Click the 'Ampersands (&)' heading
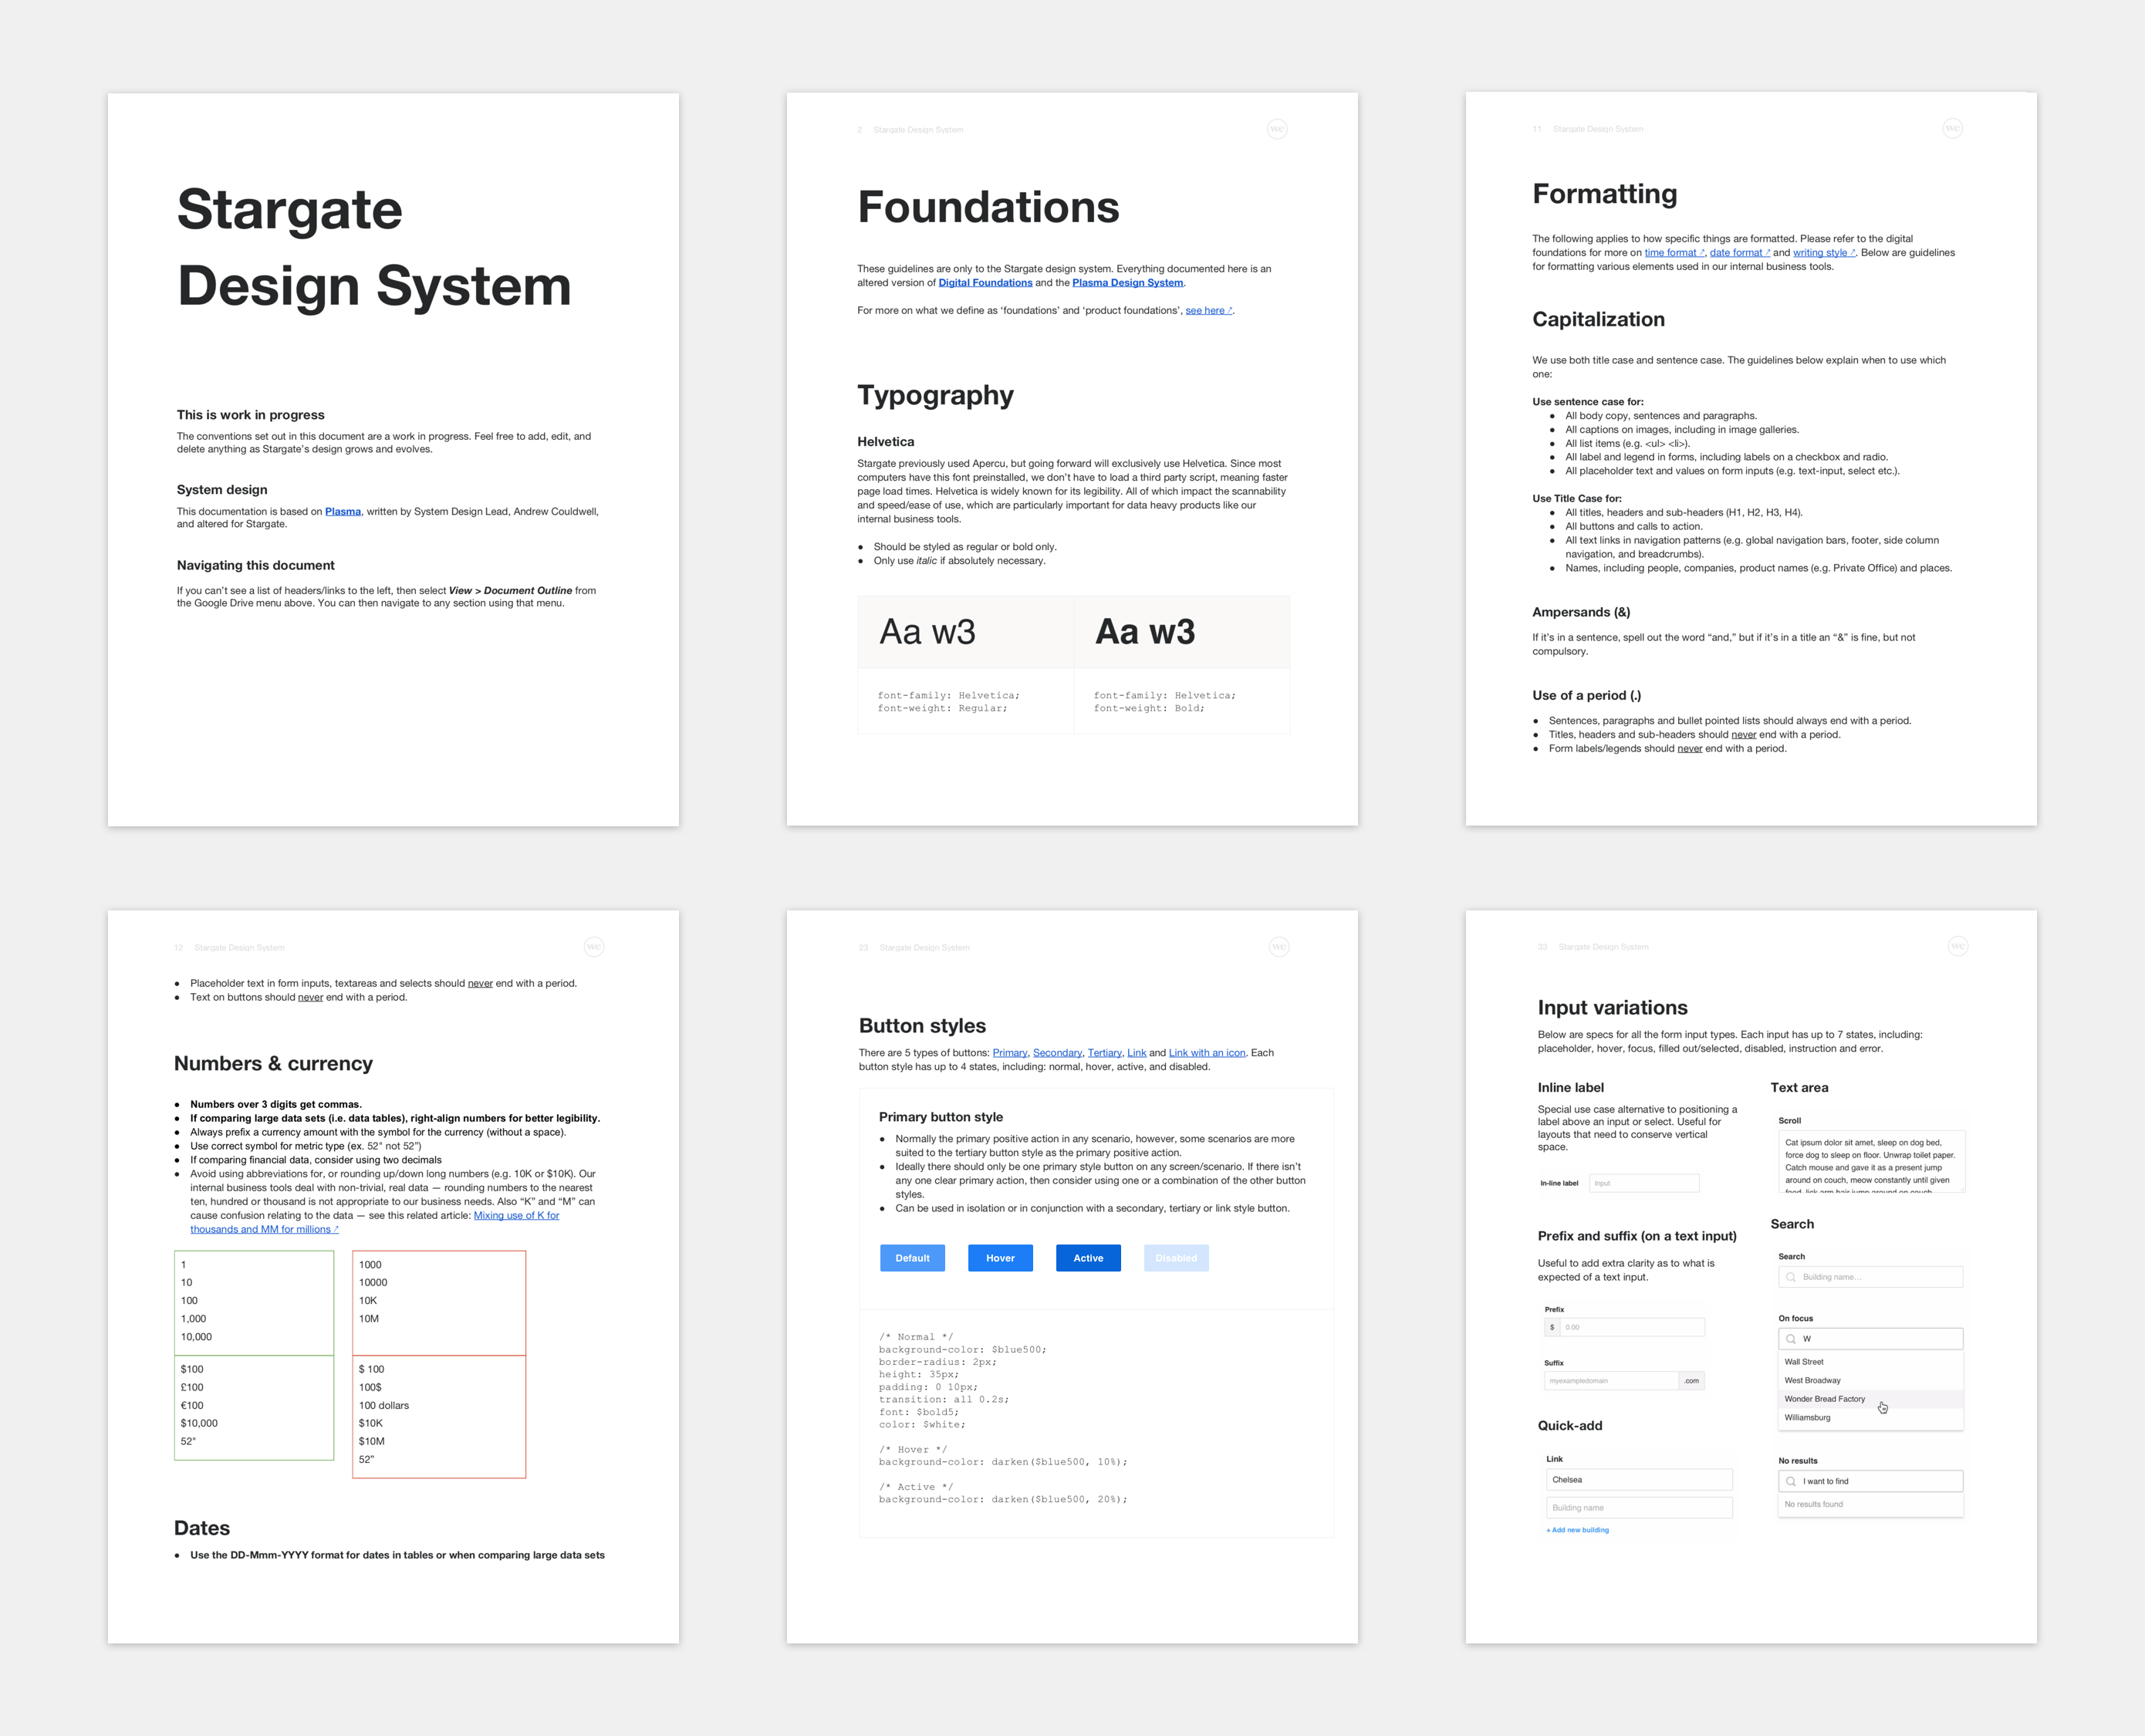This screenshot has width=2145, height=1736. pyautogui.click(x=1581, y=612)
